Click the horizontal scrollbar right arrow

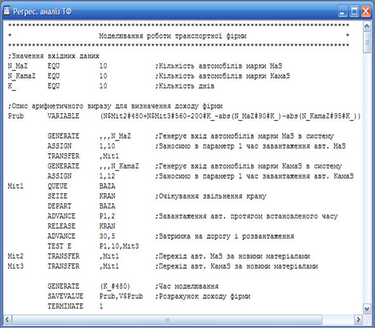click(358, 319)
